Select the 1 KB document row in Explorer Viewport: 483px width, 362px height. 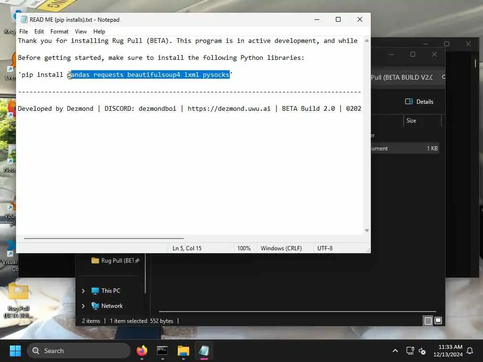405,148
